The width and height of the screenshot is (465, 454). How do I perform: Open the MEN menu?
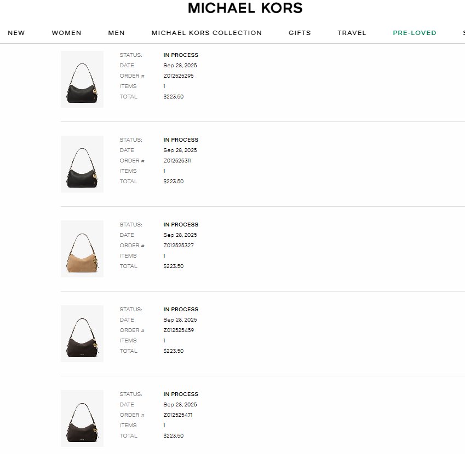point(116,33)
